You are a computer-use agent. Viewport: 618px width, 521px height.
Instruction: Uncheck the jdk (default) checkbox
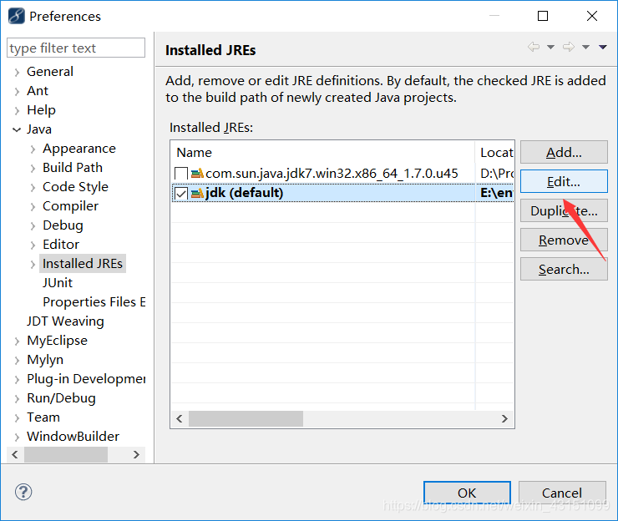tap(181, 193)
